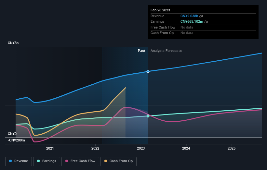Click the CN¥2.038b revenue value
The image size is (267, 170).
(189, 16)
